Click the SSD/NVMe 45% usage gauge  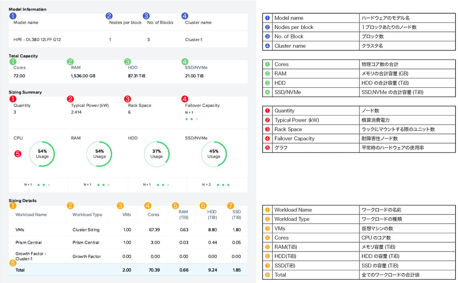click(214, 154)
